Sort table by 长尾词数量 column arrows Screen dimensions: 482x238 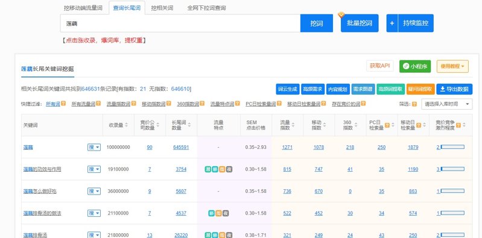(189, 125)
